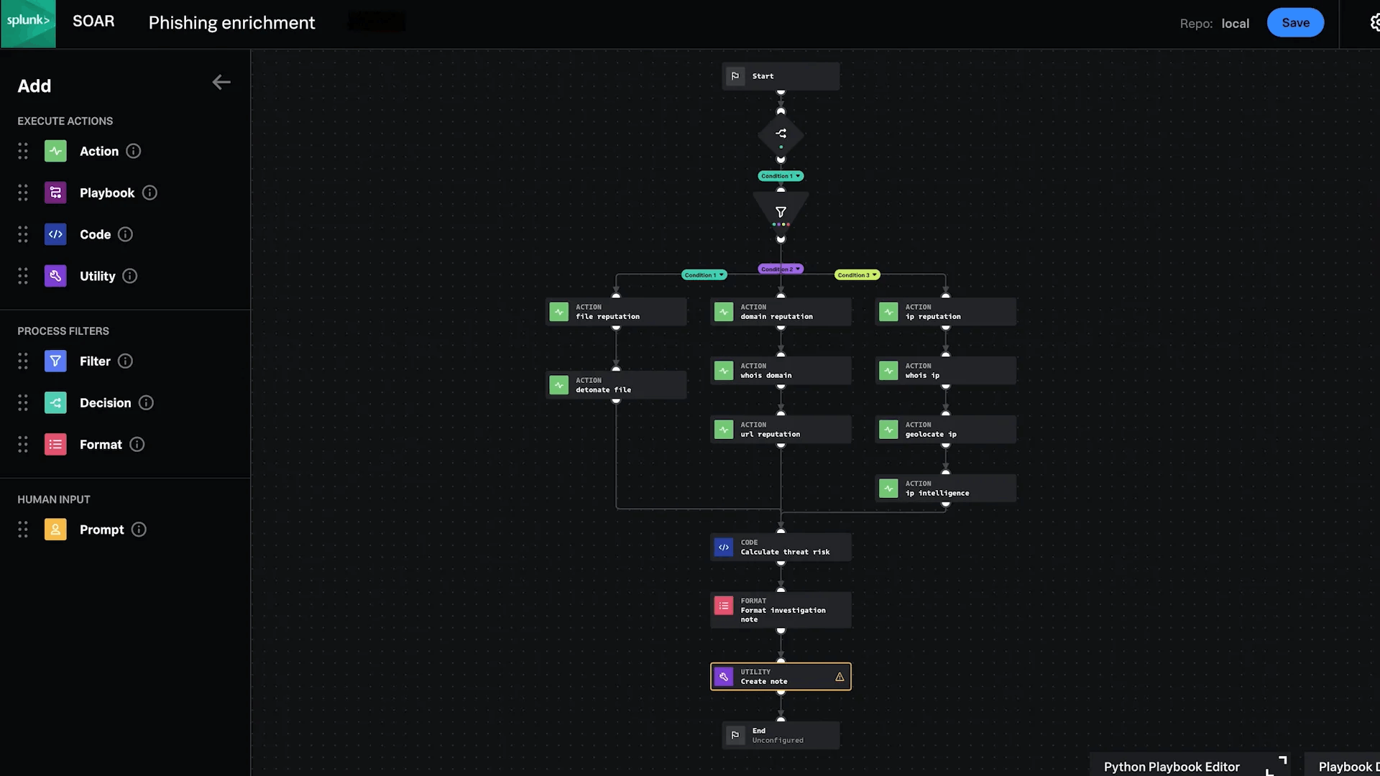Click the Repo local link
This screenshot has height=776, width=1380.
[x=1235, y=24]
